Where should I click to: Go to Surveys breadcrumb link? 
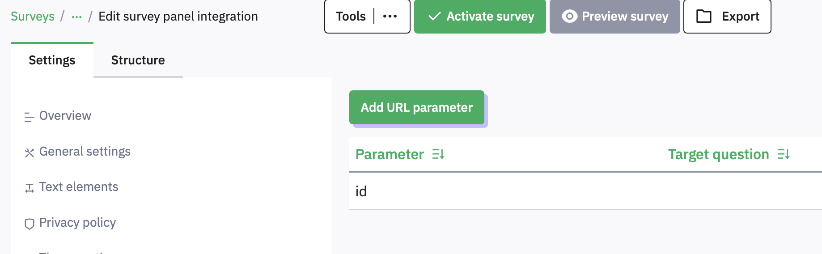click(33, 17)
